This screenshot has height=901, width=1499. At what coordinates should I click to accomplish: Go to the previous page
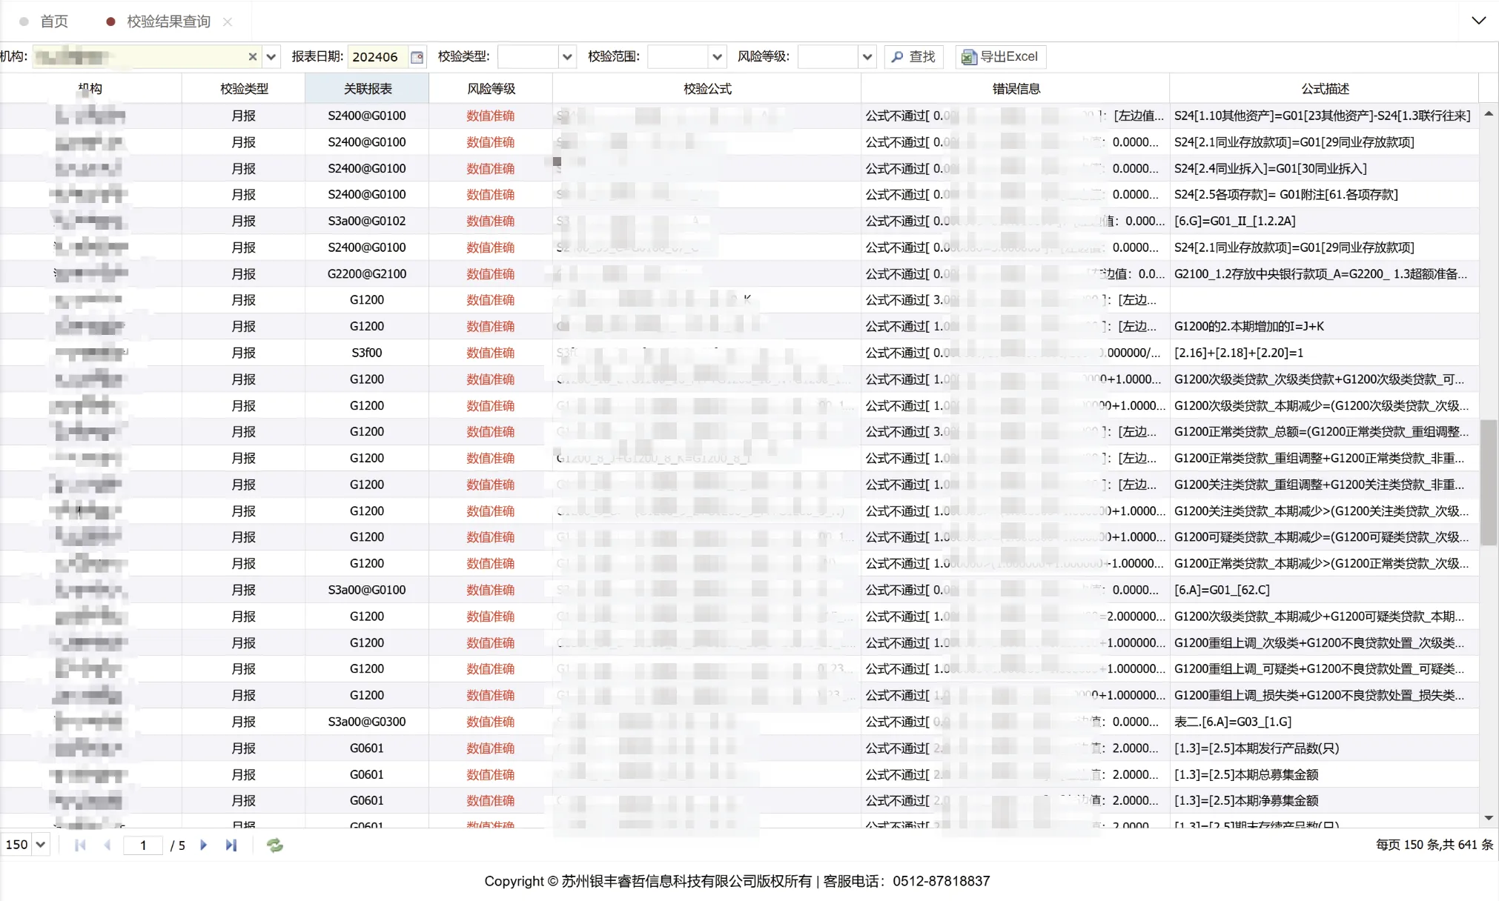[107, 845]
